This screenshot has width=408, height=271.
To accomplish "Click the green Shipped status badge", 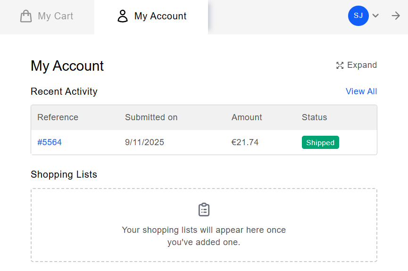I will (x=320, y=142).
